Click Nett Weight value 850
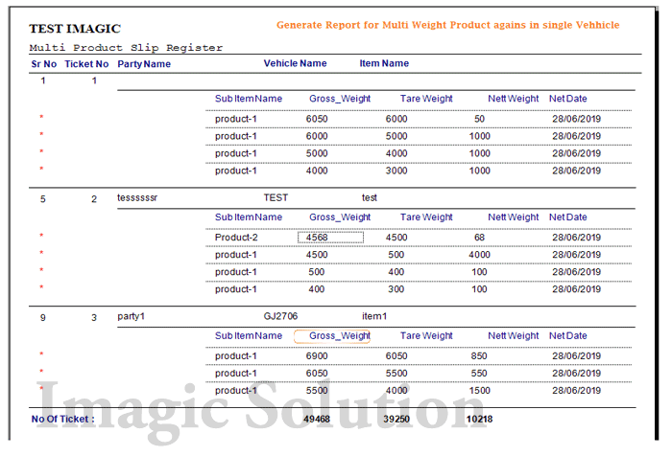This screenshot has height=456, width=672. tap(479, 356)
